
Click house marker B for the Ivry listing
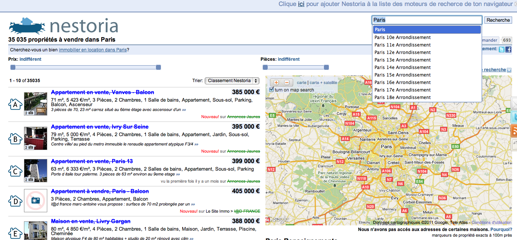(x=15, y=139)
